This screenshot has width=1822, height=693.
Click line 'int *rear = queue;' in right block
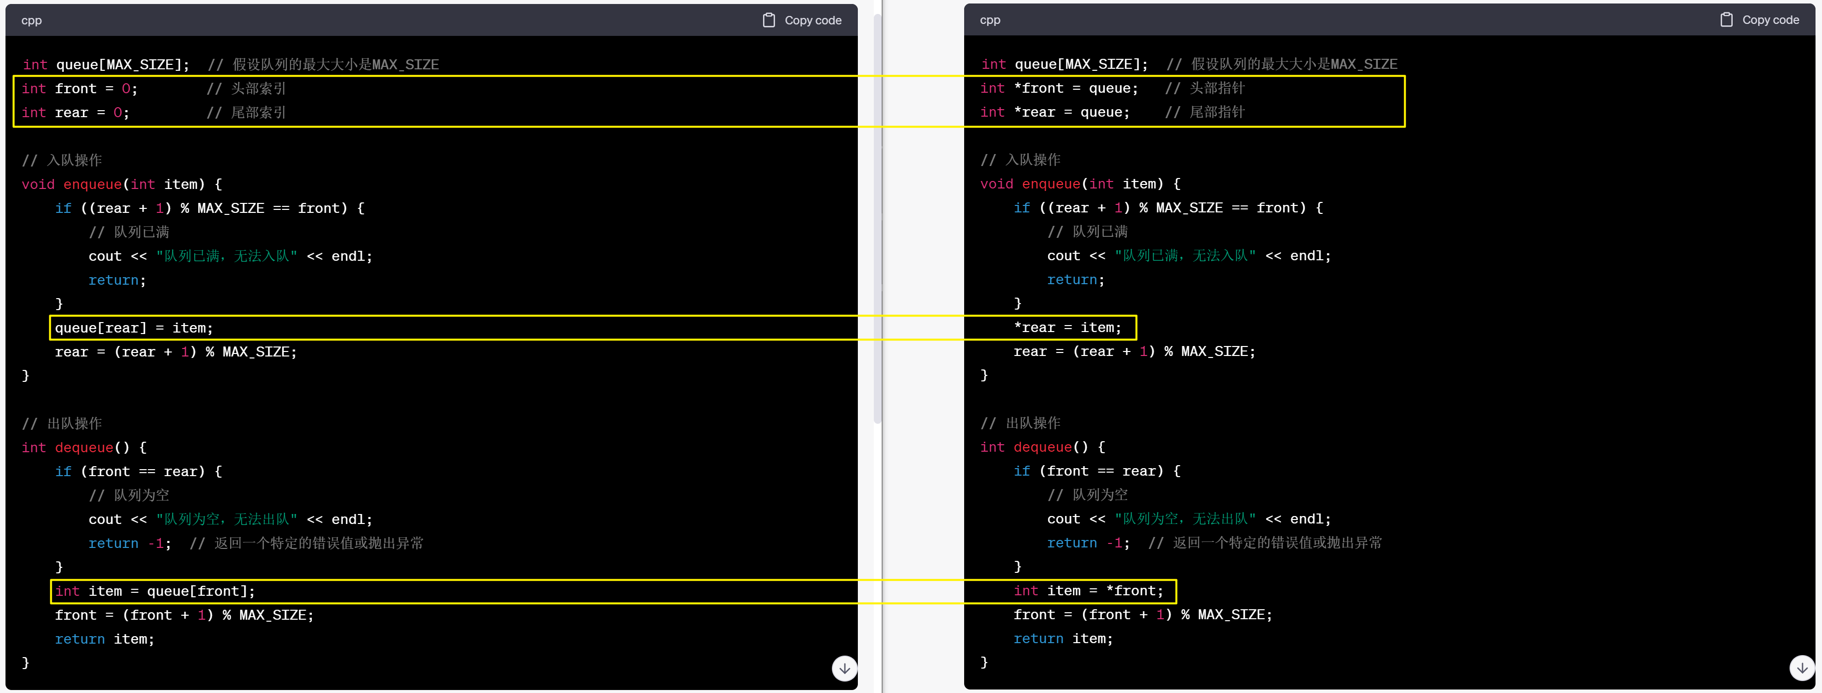[1054, 112]
